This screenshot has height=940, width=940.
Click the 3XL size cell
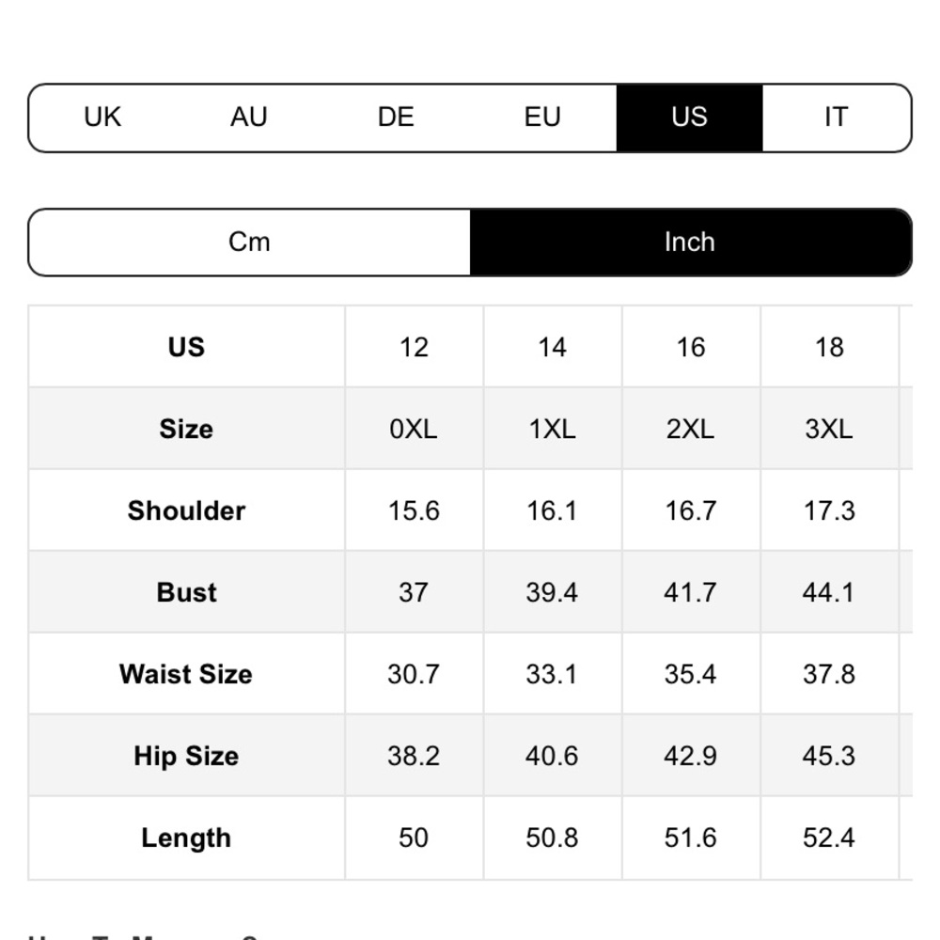[829, 429]
